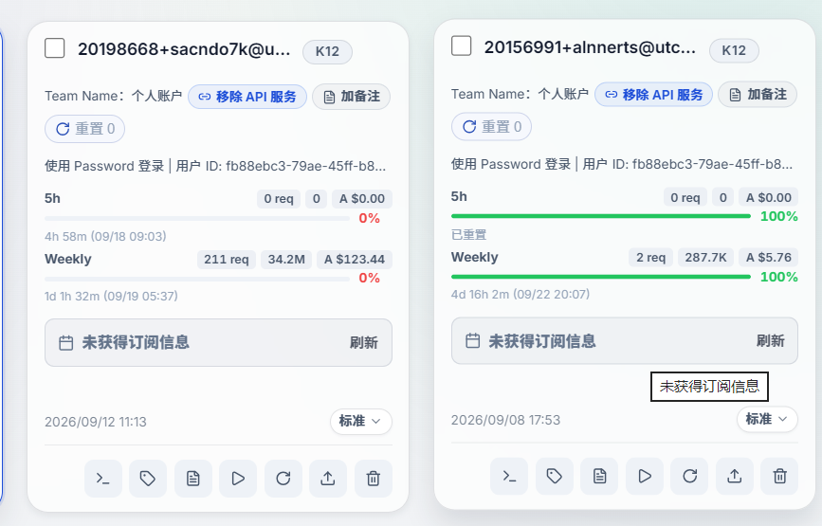Click 4d 16h 2m (09/22 20:07) reset time
This screenshot has height=526, width=822.
pyautogui.click(x=521, y=294)
